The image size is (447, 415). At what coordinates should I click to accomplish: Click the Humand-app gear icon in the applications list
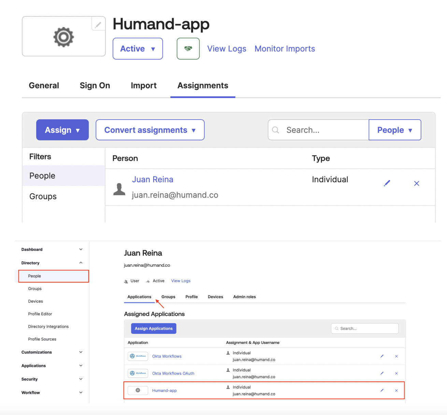pyautogui.click(x=138, y=390)
